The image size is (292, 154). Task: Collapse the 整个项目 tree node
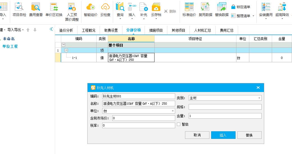[63, 45]
